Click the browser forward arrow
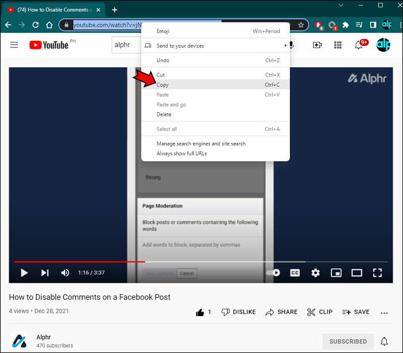The height and width of the screenshot is (353, 403). 22,25
